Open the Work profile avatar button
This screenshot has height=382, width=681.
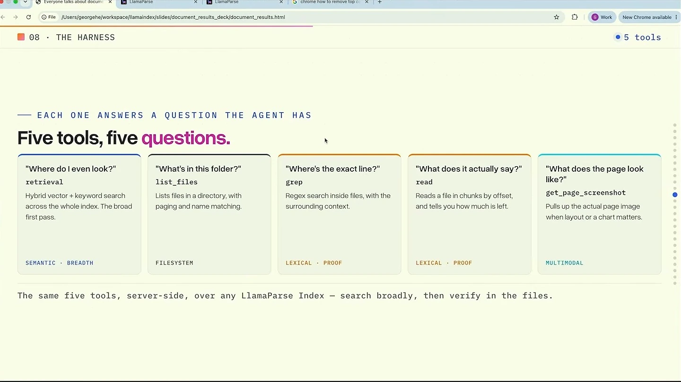(x=602, y=17)
